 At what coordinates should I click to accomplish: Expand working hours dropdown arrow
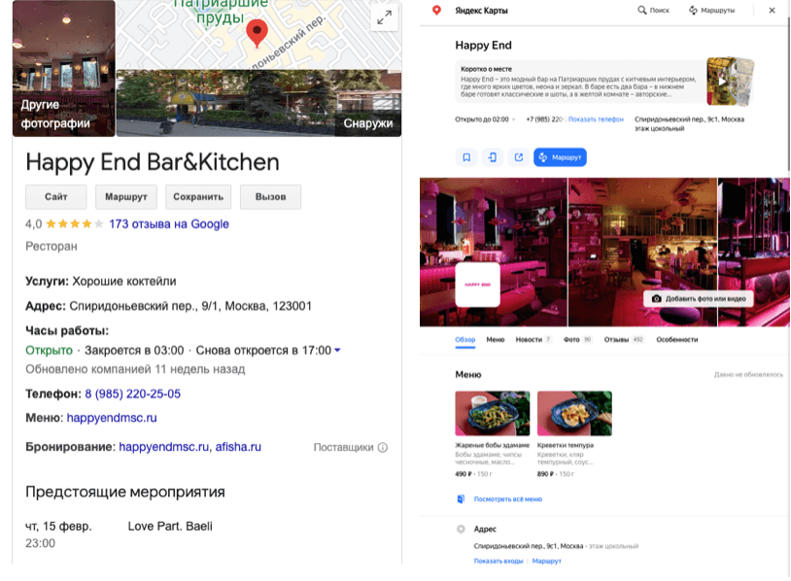[x=337, y=350]
